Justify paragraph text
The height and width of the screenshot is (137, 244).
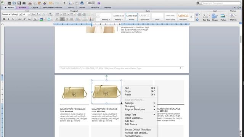(72, 19)
